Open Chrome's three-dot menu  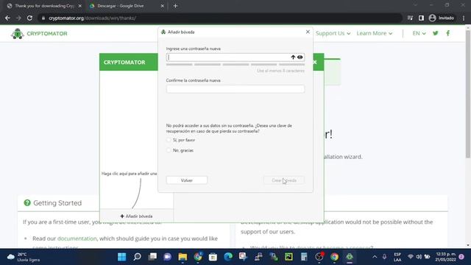(x=464, y=18)
